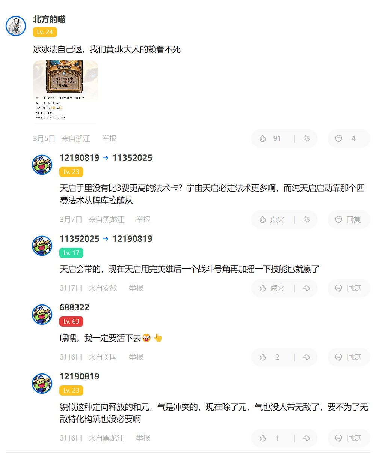This screenshot has height=454, width=382.
Task: Open 11352025 name in first reply header
Action: [x=132, y=158]
